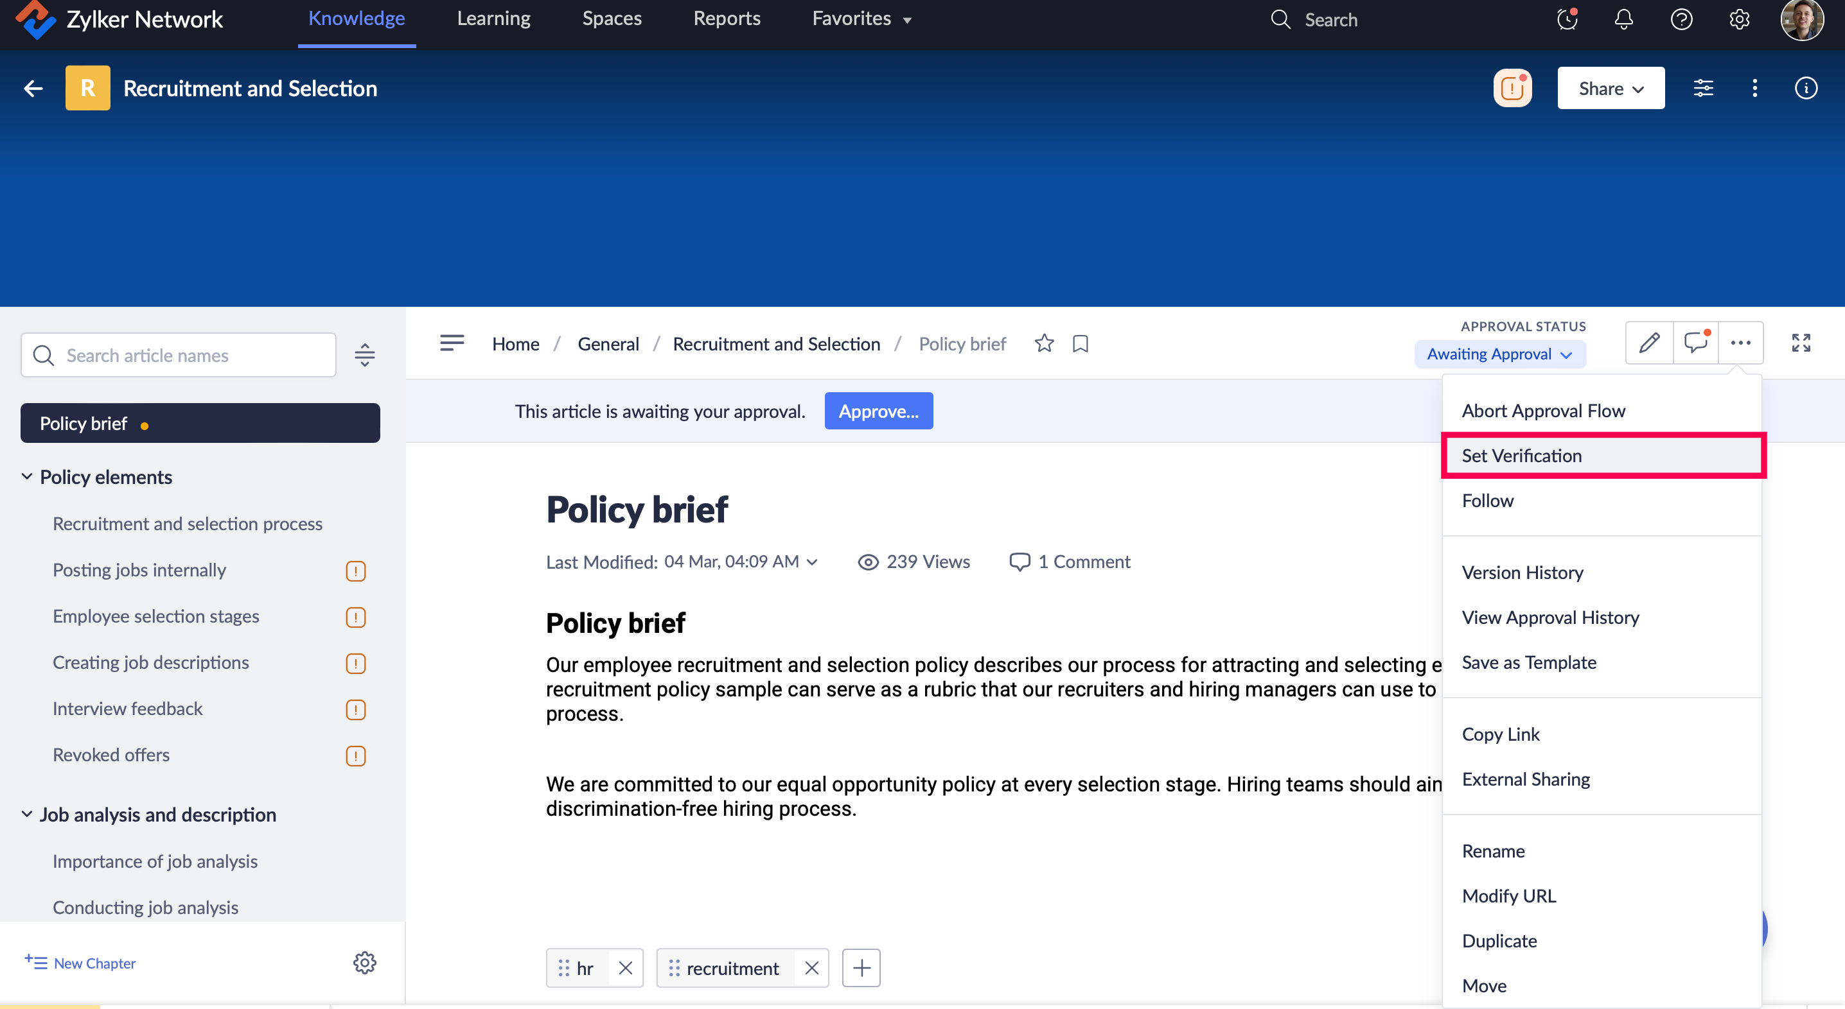Collapse the Policy elements chapter
Image resolution: width=1845 pixels, height=1009 pixels.
(x=27, y=477)
